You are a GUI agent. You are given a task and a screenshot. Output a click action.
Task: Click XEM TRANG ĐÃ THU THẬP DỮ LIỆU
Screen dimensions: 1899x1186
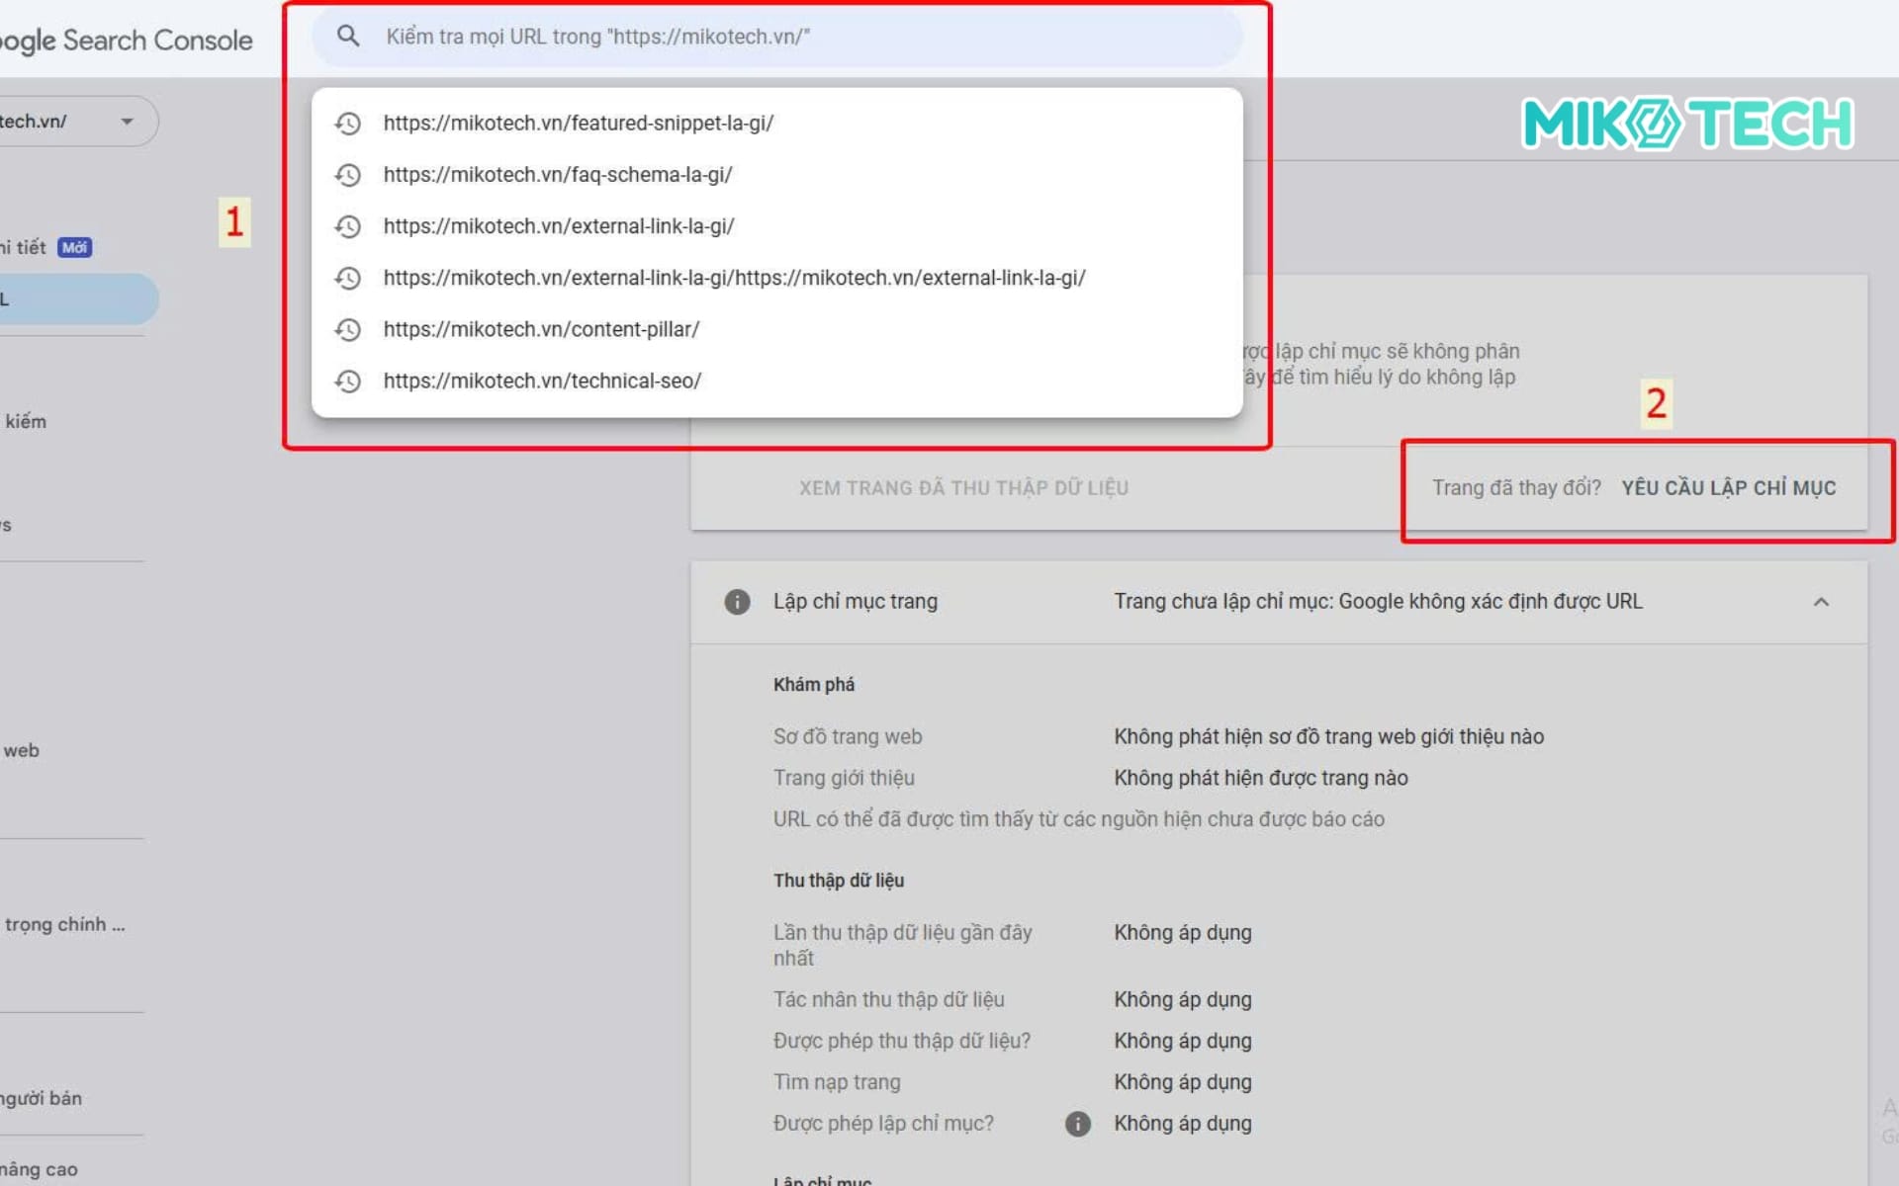click(963, 487)
